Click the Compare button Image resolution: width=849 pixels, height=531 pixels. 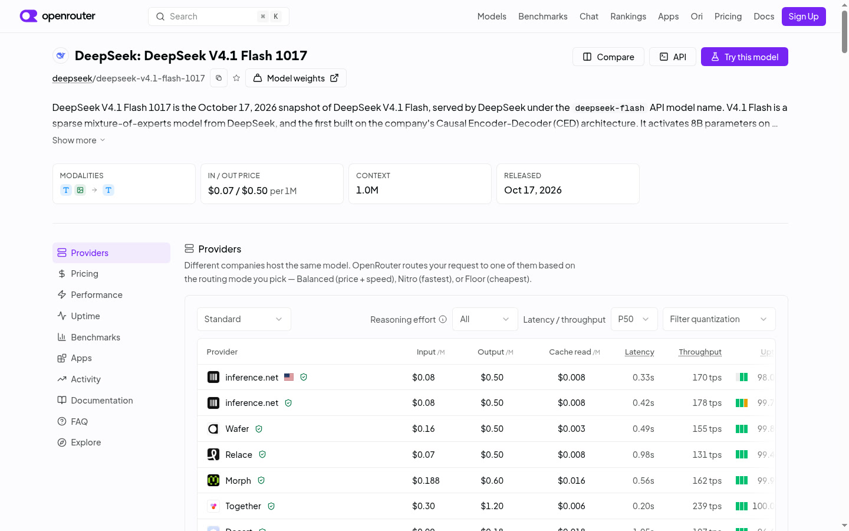coord(608,57)
